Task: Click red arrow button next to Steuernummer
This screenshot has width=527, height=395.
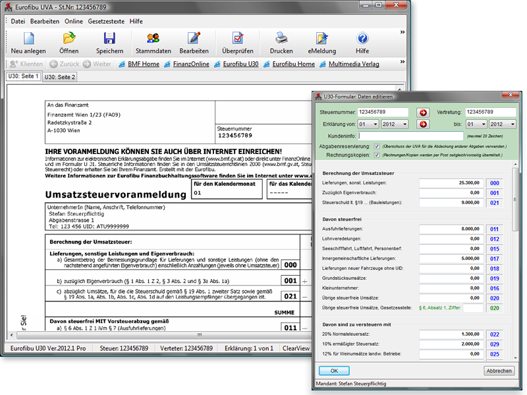Action: (x=423, y=113)
